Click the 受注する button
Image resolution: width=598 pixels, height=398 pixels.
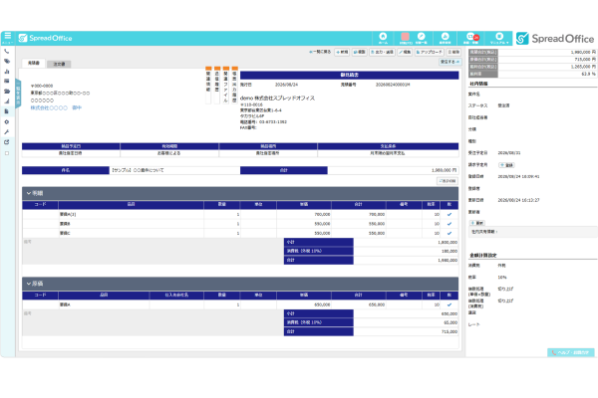click(x=450, y=62)
